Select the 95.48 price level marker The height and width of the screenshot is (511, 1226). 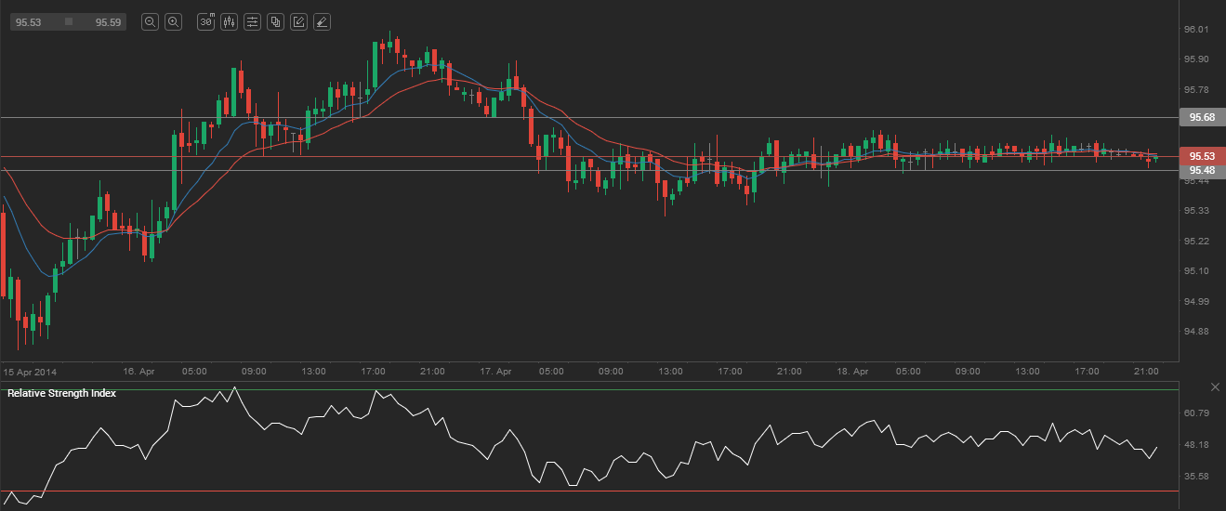tap(1202, 171)
